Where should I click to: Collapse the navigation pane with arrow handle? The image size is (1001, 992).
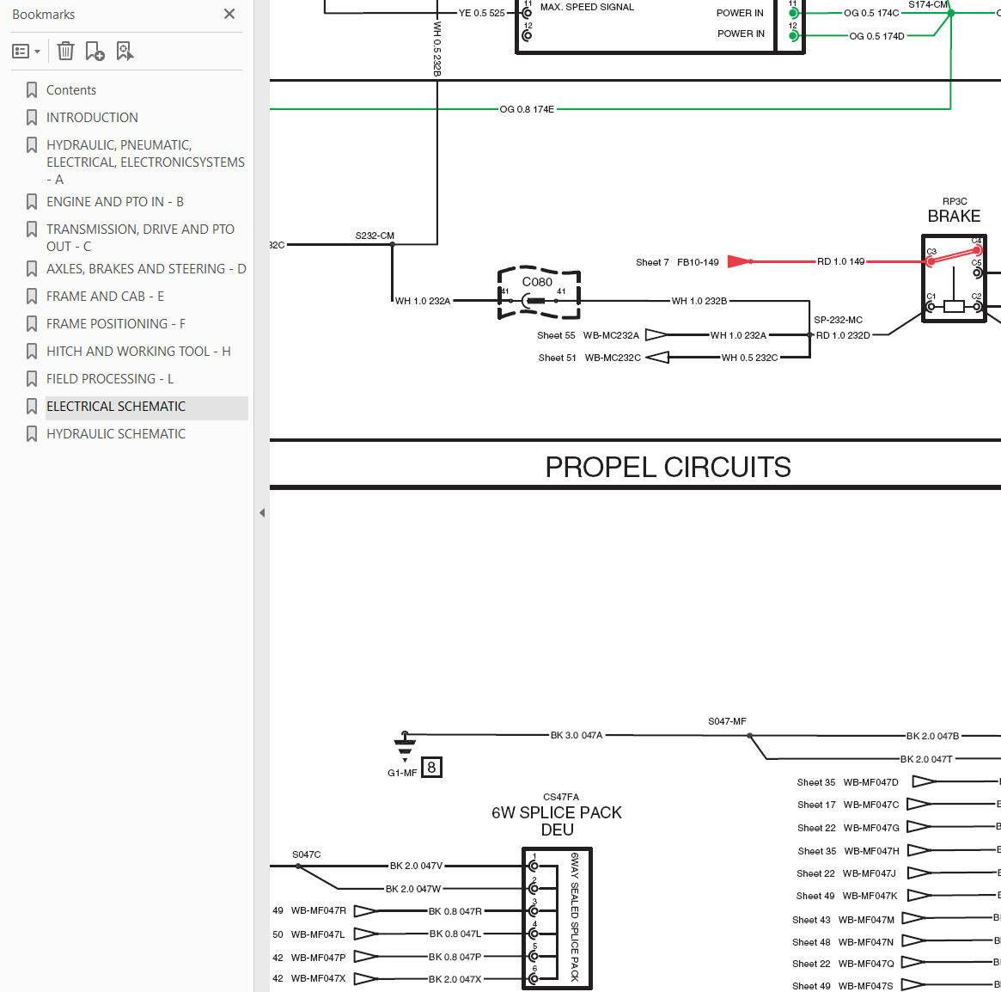click(262, 512)
